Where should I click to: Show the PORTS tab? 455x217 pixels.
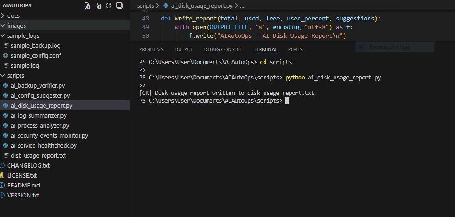pos(295,49)
